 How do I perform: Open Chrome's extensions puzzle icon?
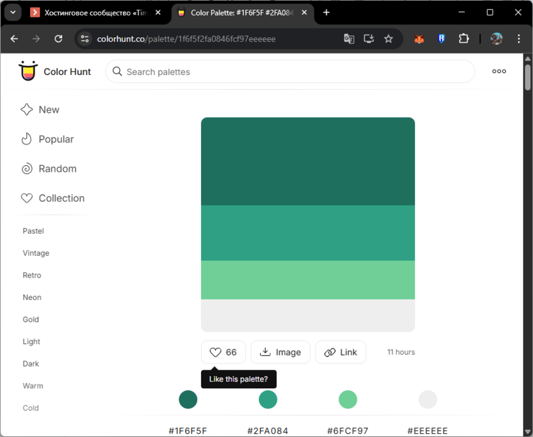[464, 39]
